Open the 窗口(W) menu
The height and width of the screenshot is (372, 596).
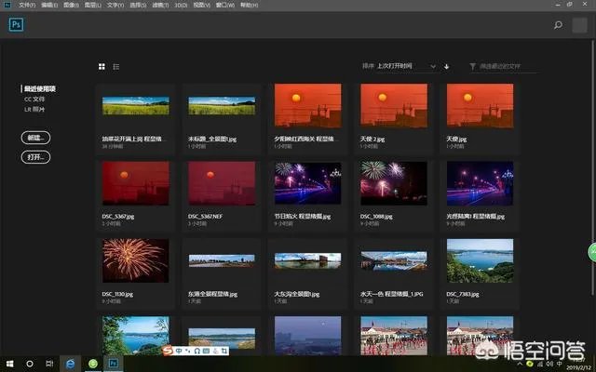[x=225, y=5]
